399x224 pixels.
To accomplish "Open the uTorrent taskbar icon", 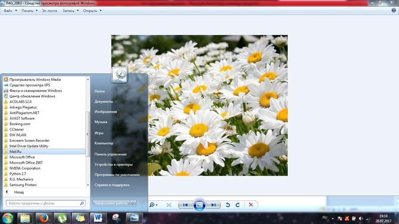I will [62, 218].
